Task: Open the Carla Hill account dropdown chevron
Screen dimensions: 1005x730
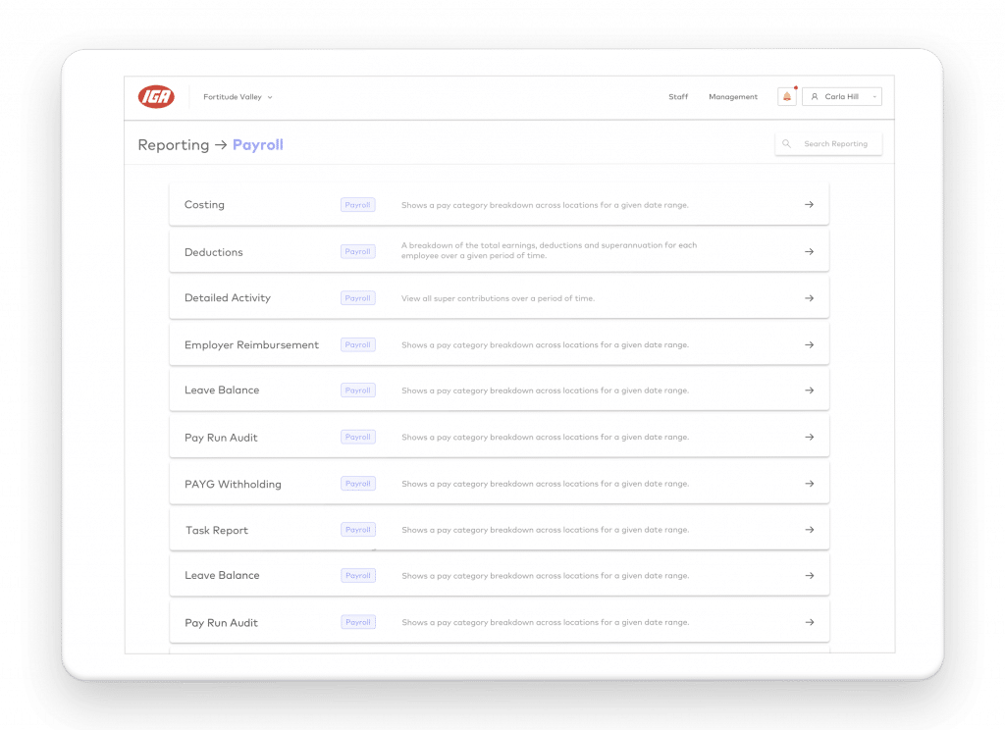Action: pyautogui.click(x=874, y=97)
